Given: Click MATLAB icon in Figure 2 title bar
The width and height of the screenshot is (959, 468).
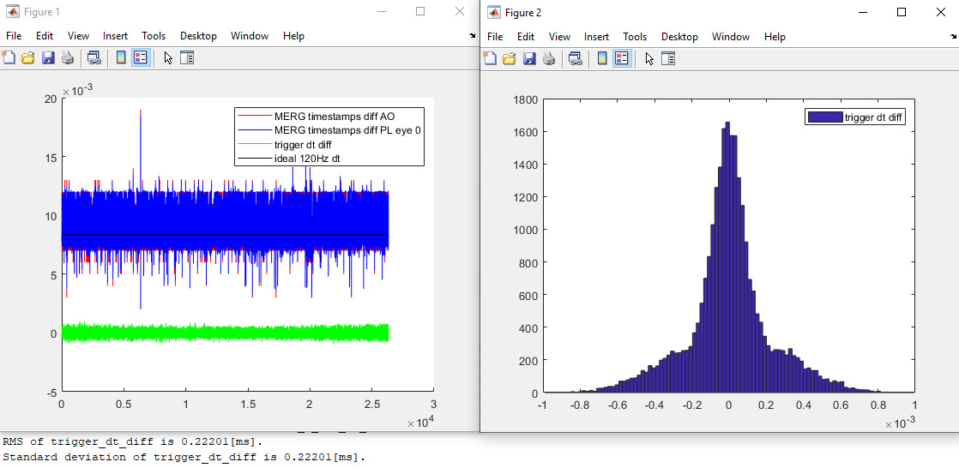Looking at the screenshot, I should coord(494,12).
